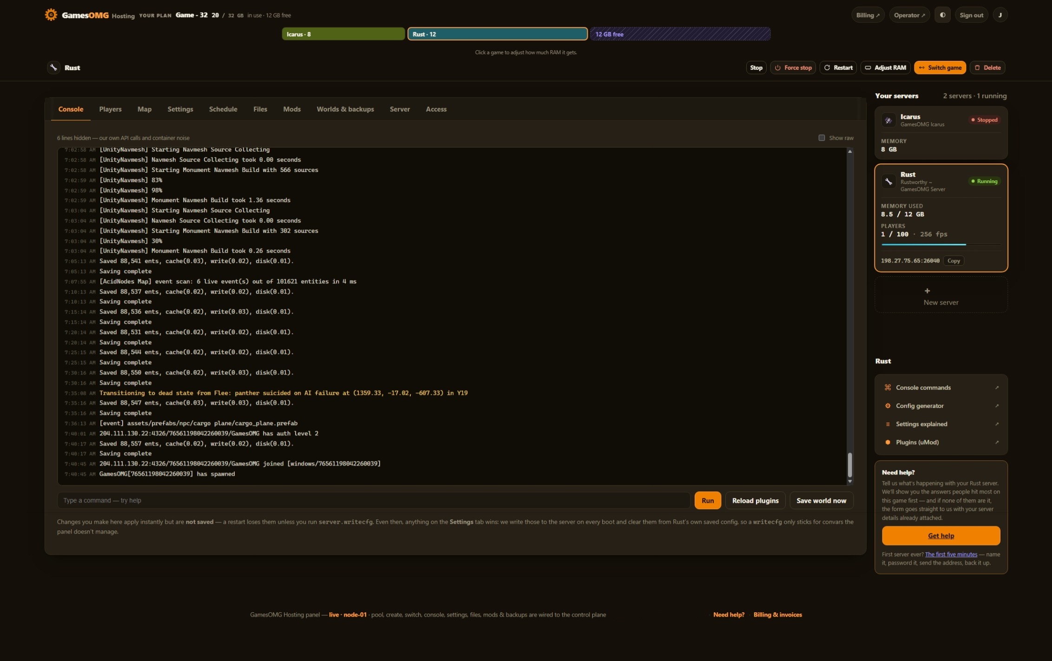
Task: Click the power icon on Force stop
Action: 777,68
